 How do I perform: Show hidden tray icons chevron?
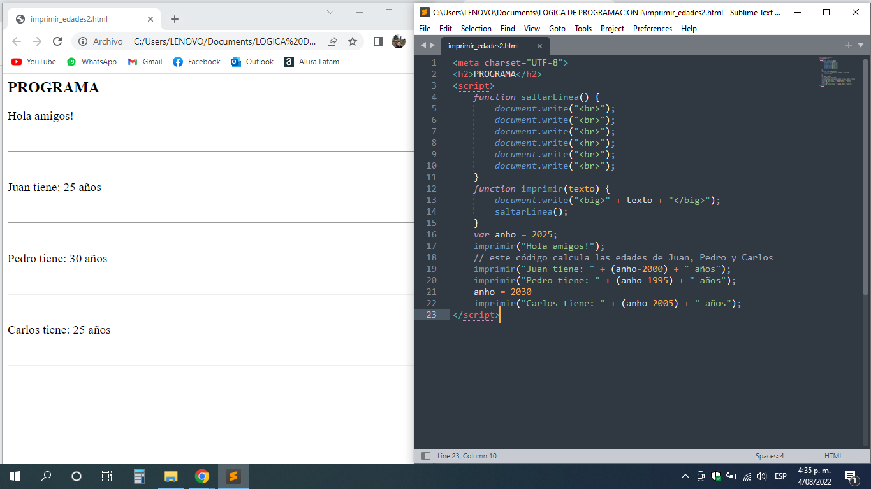tap(685, 476)
